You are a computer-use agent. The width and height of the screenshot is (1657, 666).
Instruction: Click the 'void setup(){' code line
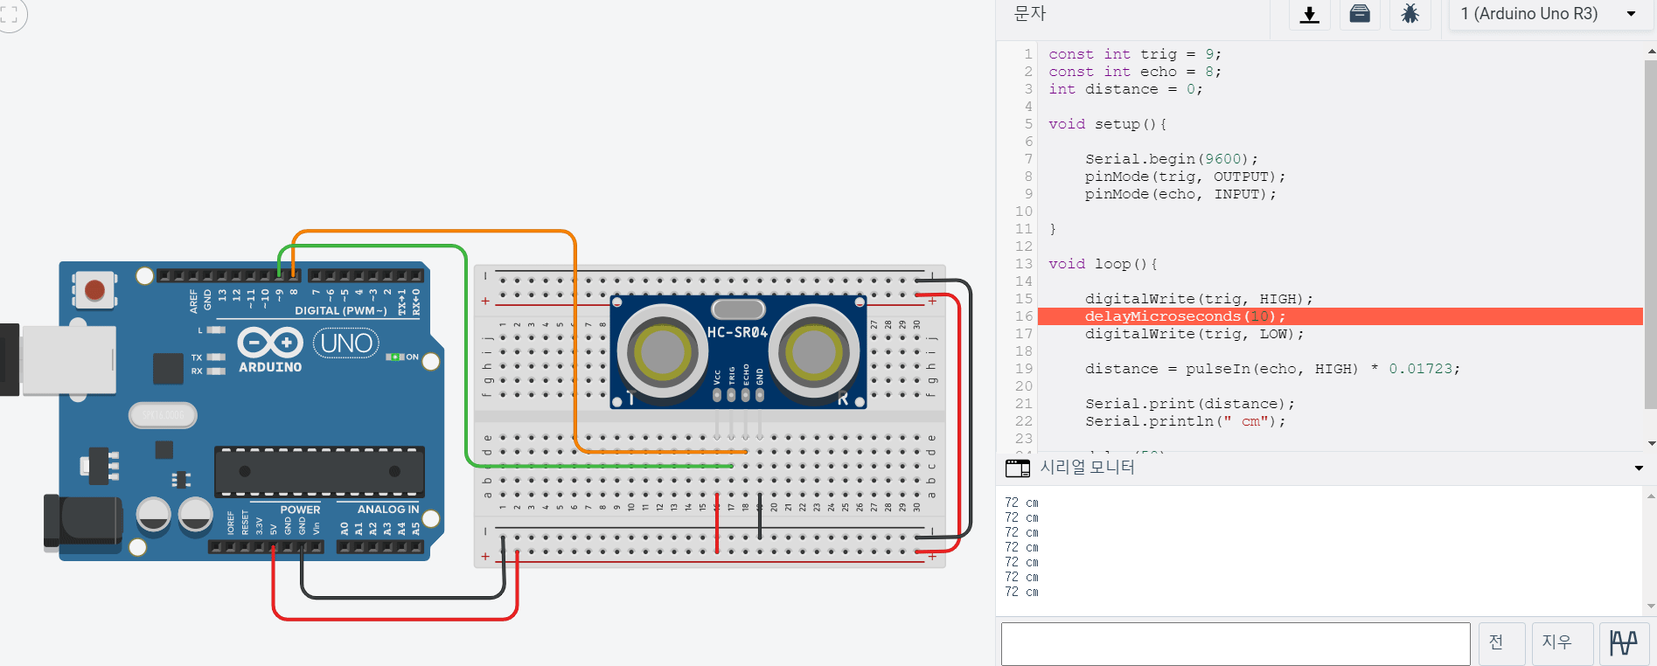coord(1107,124)
